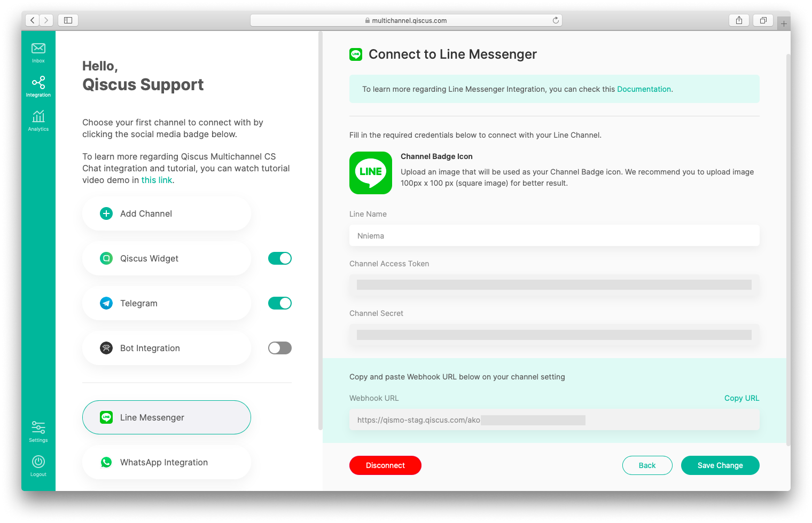The image size is (812, 523).
Task: Click the Back button
Action: tap(647, 465)
